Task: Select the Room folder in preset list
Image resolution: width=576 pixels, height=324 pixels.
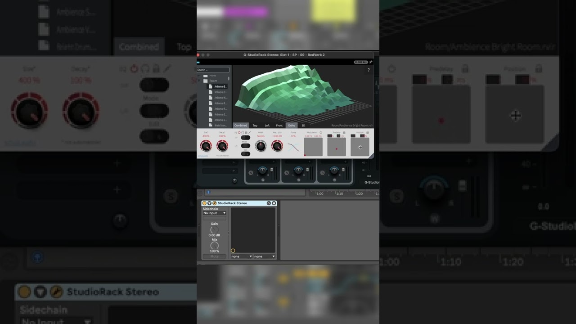Action: tap(211, 81)
